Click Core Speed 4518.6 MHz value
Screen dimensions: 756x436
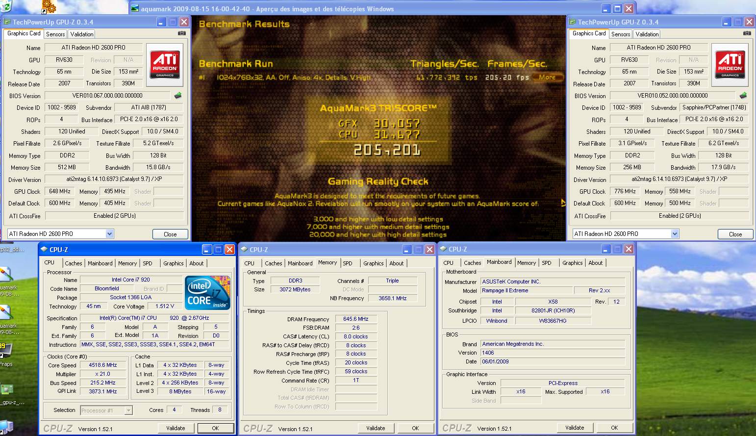pyautogui.click(x=103, y=365)
